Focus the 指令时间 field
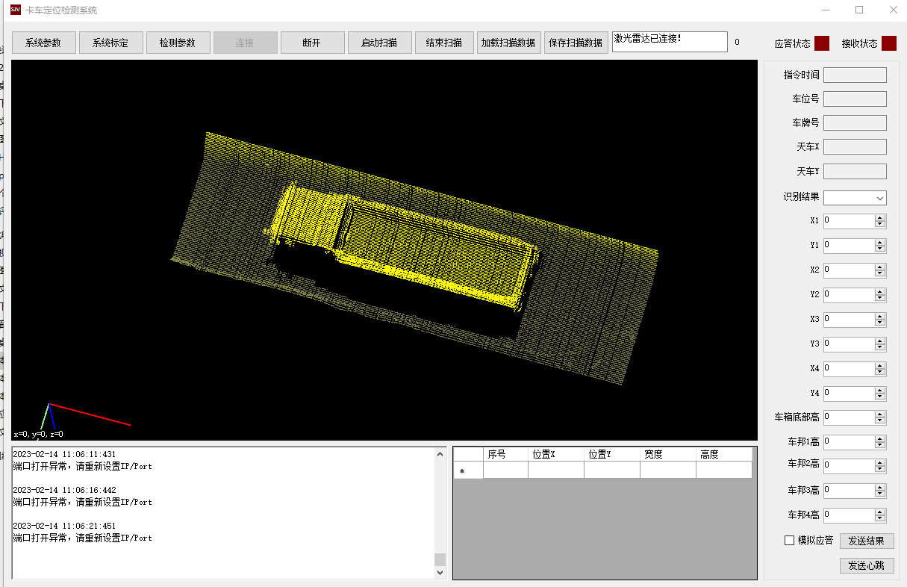The width and height of the screenshot is (907, 587). click(855, 75)
